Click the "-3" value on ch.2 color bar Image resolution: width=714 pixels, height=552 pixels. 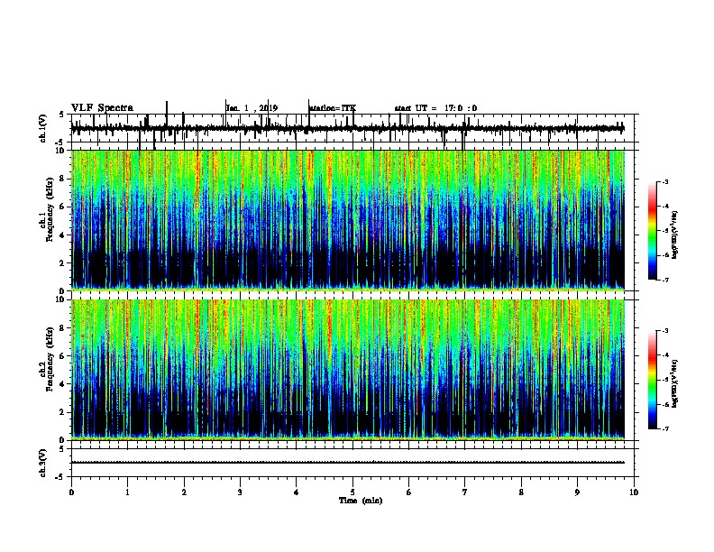coord(664,331)
